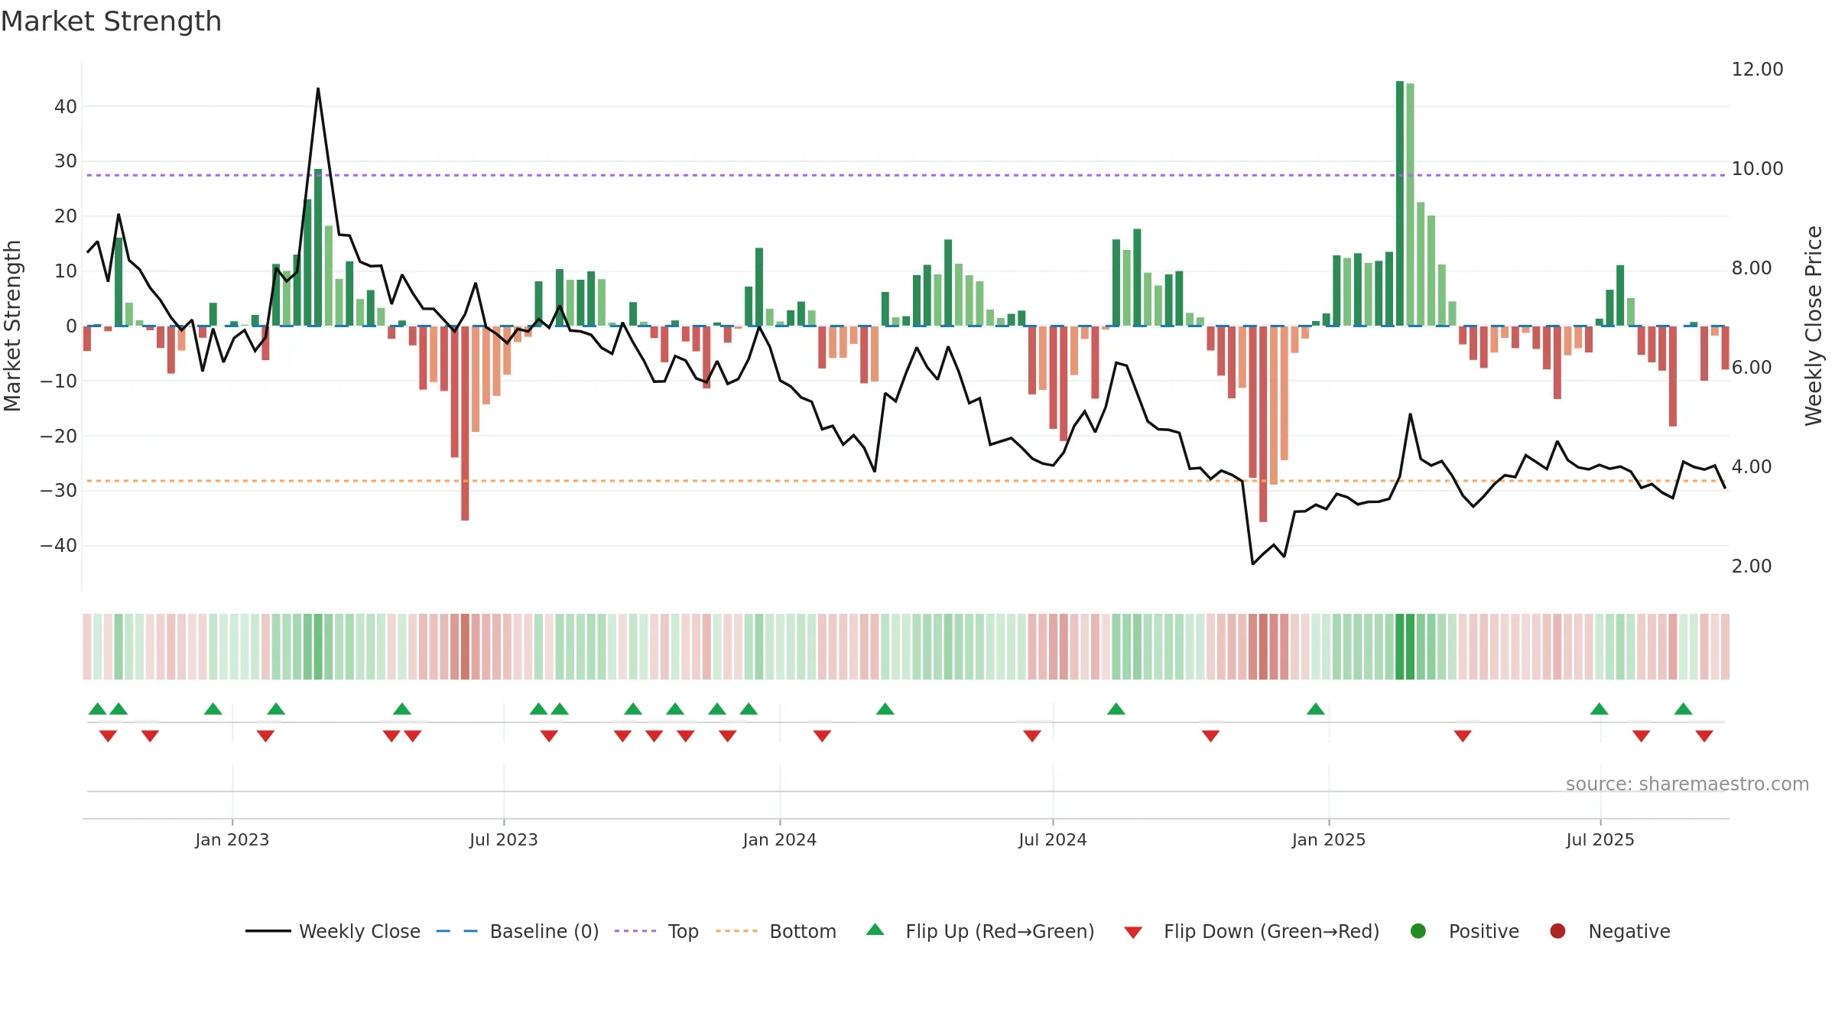This screenshot has width=1835, height=1032.
Task: Click the flip-up triangle just before Jan 2025
Action: (x=1315, y=709)
